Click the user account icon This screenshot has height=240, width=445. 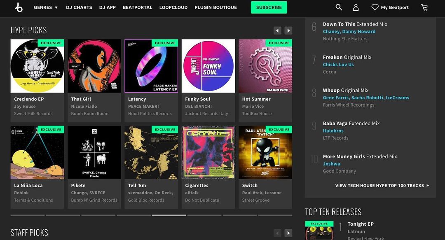coord(356,7)
